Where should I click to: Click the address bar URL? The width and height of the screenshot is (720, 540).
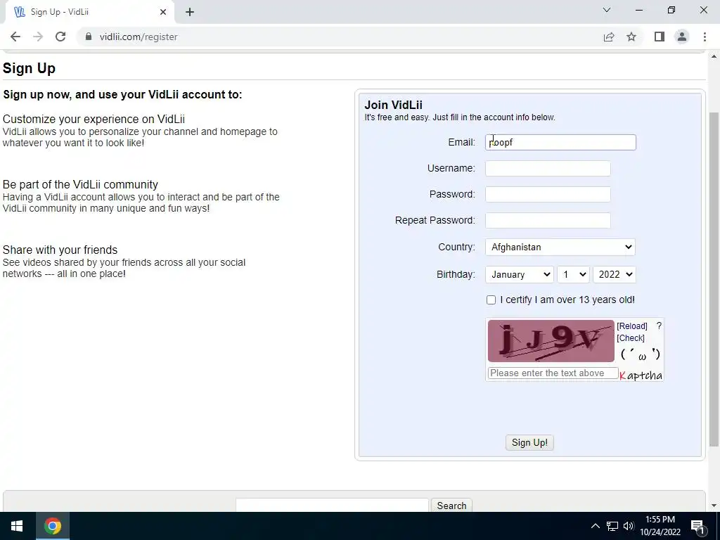point(139,37)
